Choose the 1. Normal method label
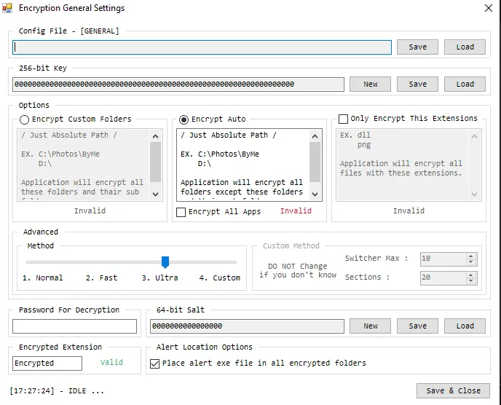501x405 pixels. click(42, 278)
